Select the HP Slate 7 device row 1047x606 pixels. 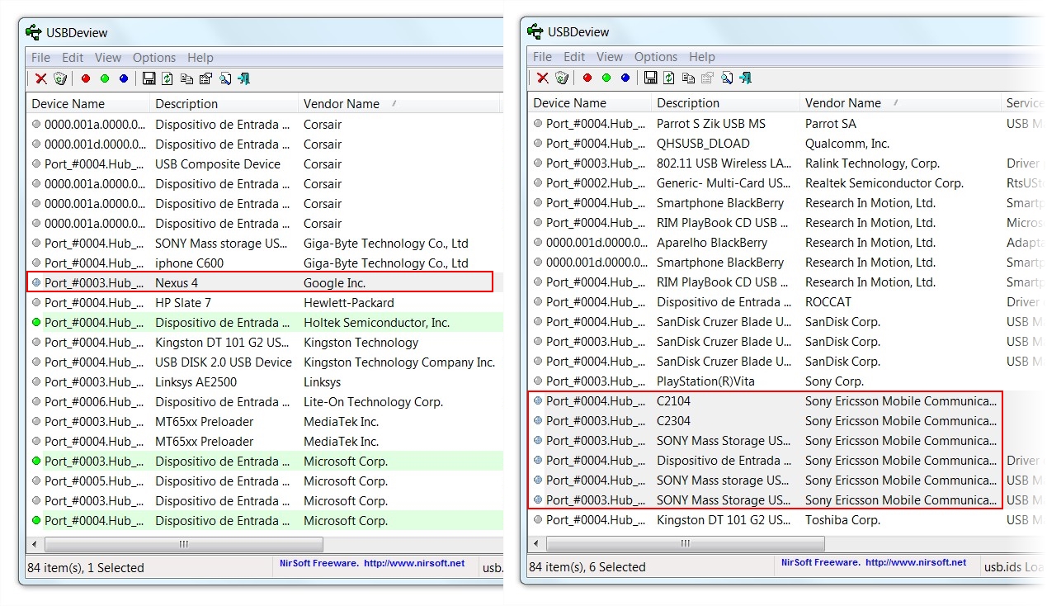265,303
